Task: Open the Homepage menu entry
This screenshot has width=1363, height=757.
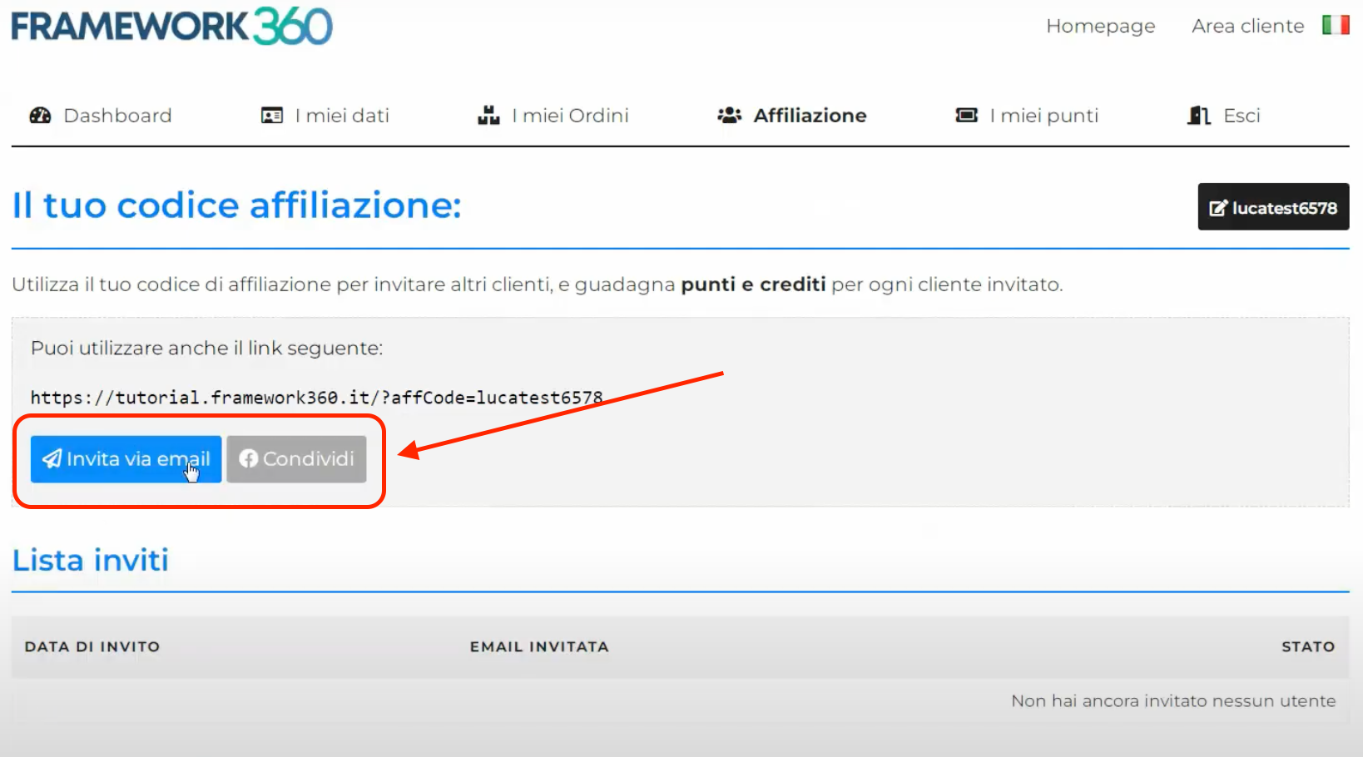Action: tap(1100, 26)
